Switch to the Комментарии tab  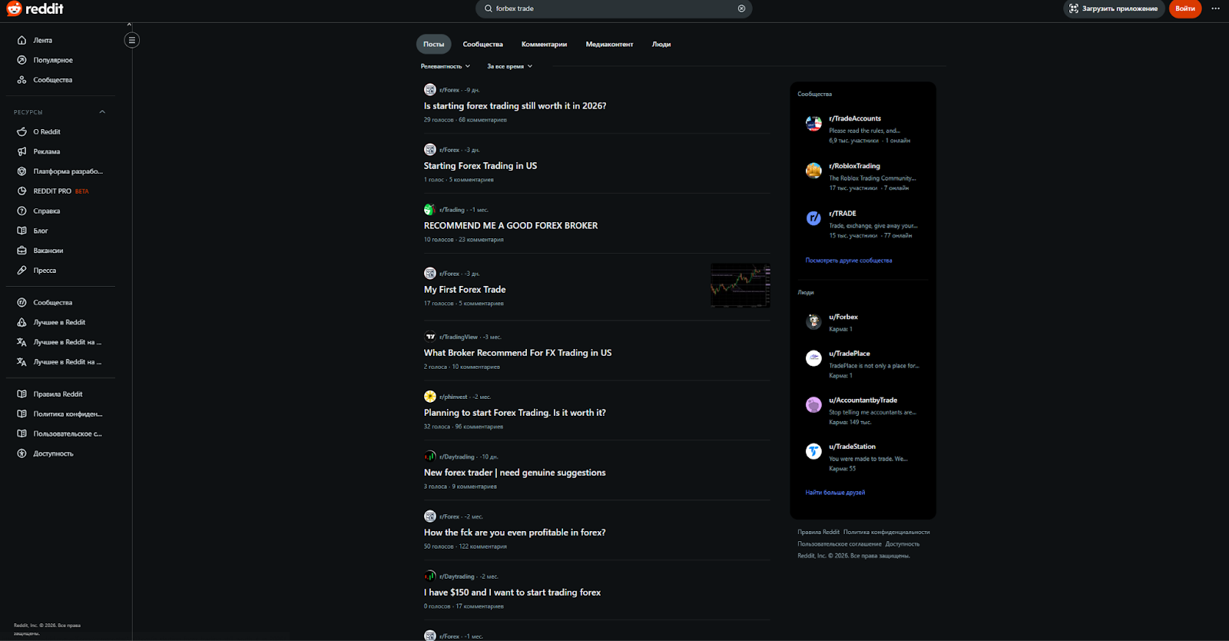click(x=544, y=45)
